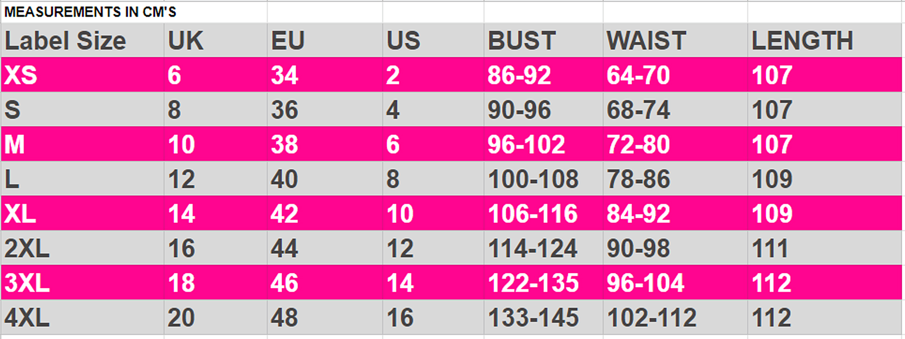Click the M size label cell
Viewport: 905px width, 339px height.
[83, 144]
